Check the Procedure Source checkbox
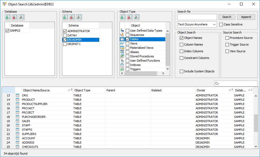Image resolution: width=260 pixels, height=157 pixels. [227, 38]
